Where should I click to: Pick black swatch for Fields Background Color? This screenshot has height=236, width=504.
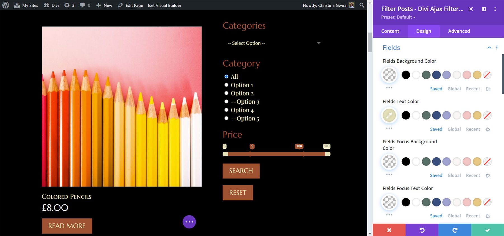pos(406,75)
